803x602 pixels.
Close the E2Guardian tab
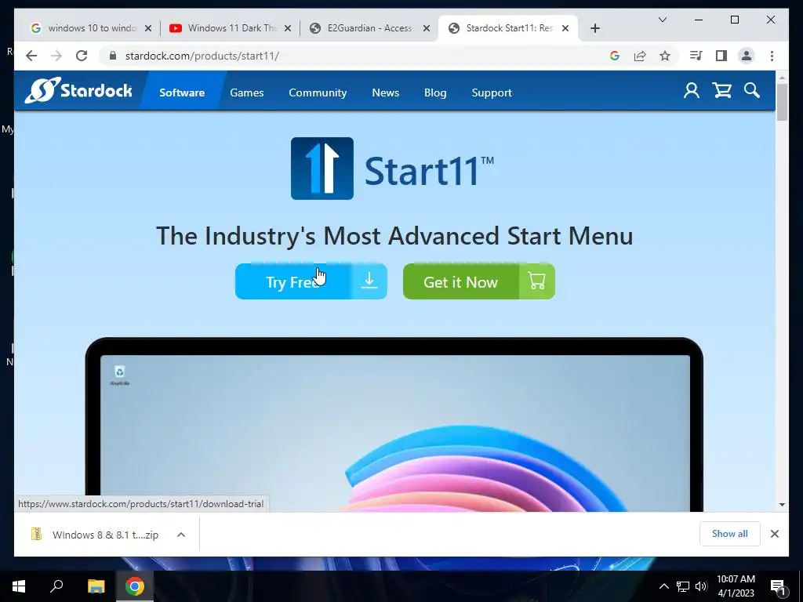coord(426,28)
